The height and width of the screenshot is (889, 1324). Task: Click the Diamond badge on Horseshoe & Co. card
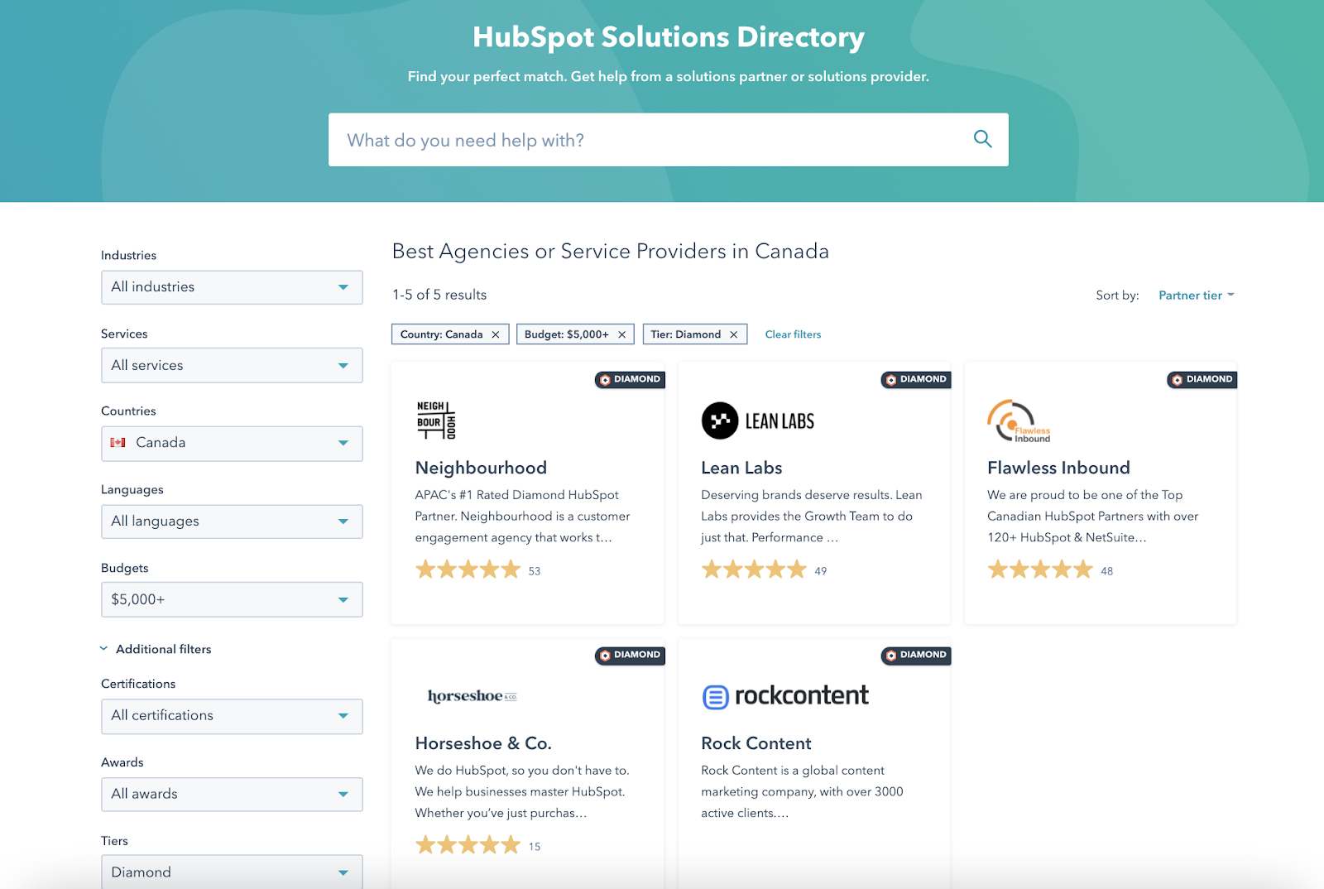coord(630,655)
